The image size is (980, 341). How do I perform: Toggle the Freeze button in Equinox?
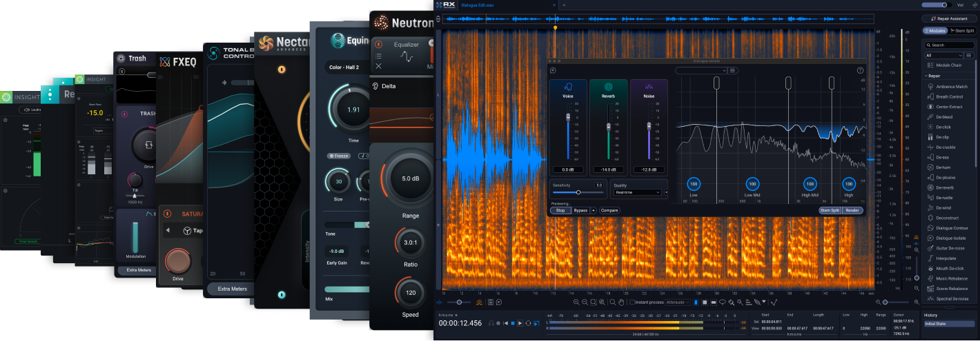338,156
